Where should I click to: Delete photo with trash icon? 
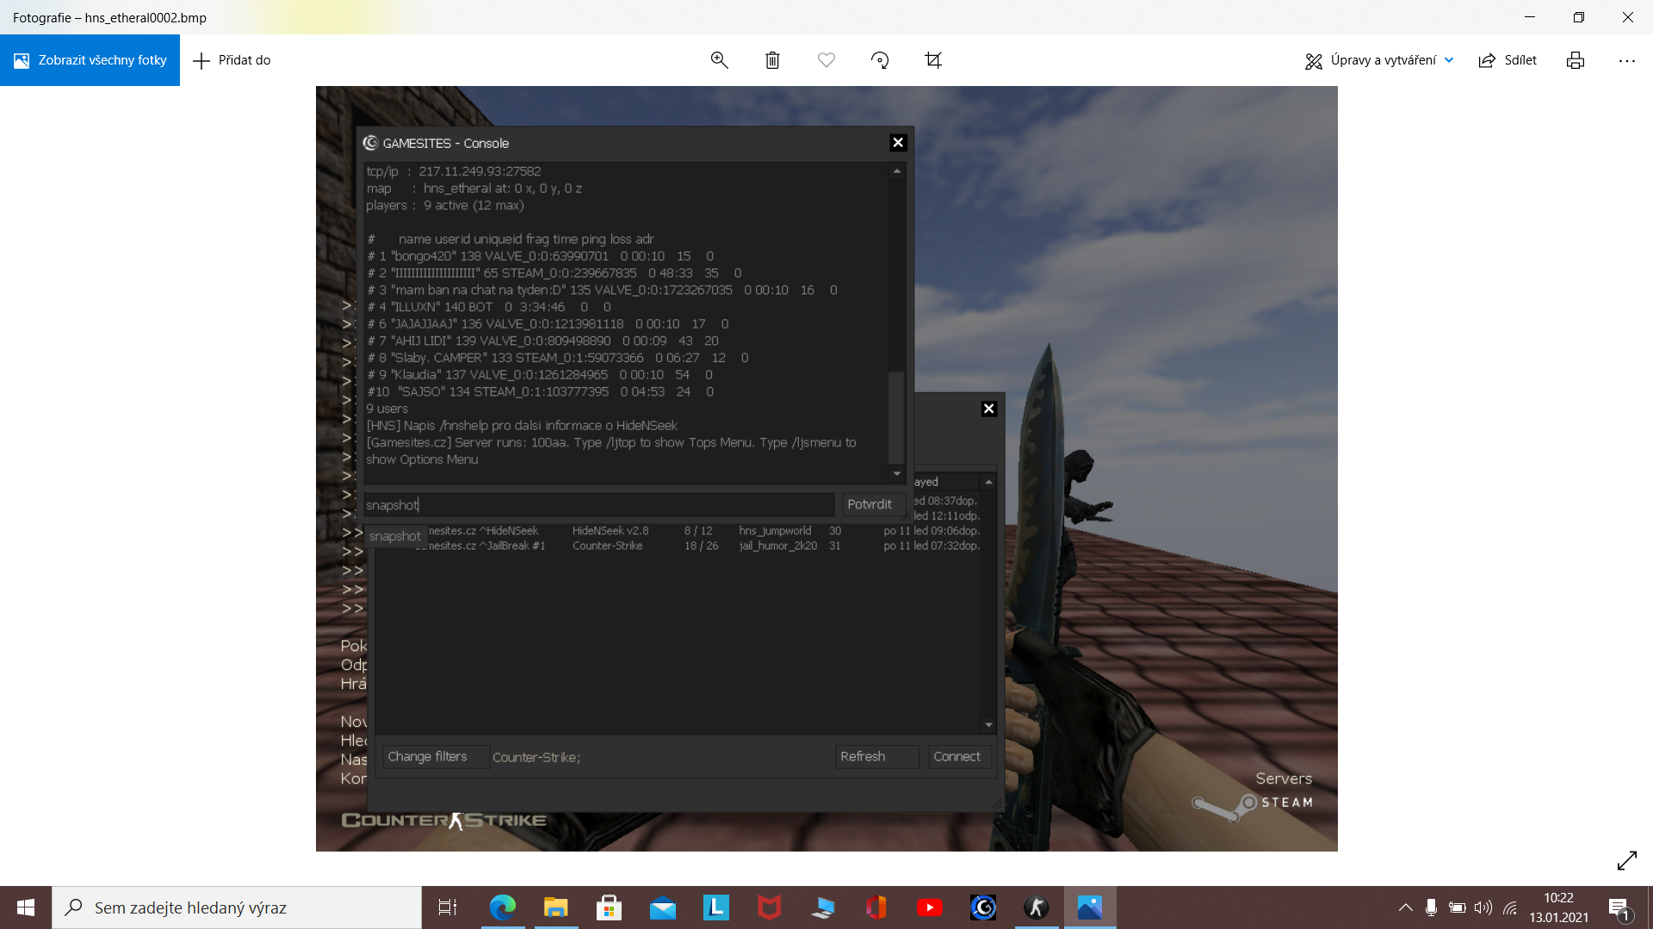[x=772, y=60]
